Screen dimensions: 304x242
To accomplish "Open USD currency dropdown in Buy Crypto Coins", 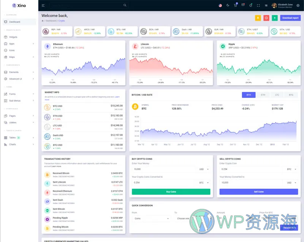I will pos(204,169).
